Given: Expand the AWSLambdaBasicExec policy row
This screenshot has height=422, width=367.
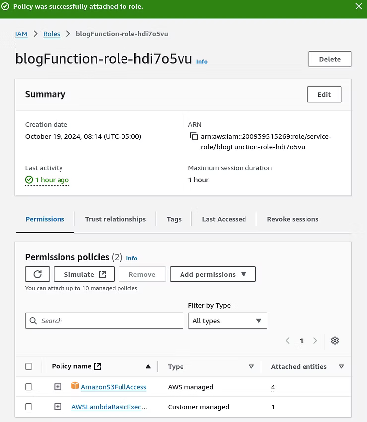Looking at the screenshot, I should (x=58, y=407).
